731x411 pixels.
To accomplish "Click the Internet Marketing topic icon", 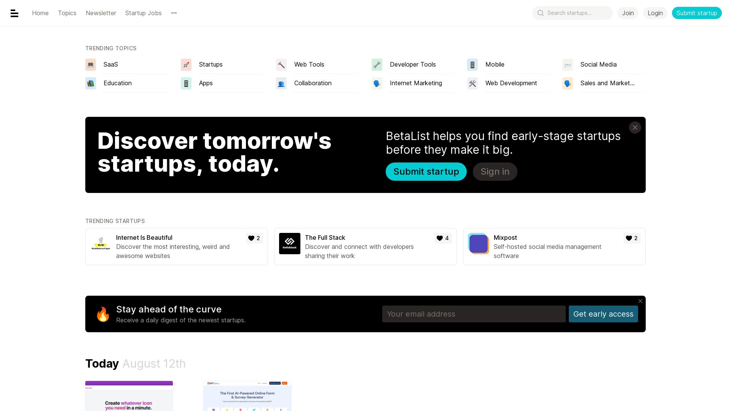I will (x=377, y=83).
